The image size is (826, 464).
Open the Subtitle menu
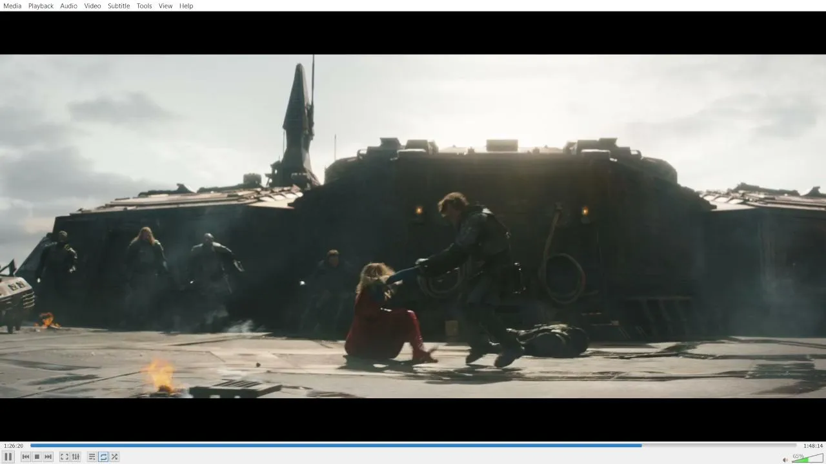coord(119,6)
